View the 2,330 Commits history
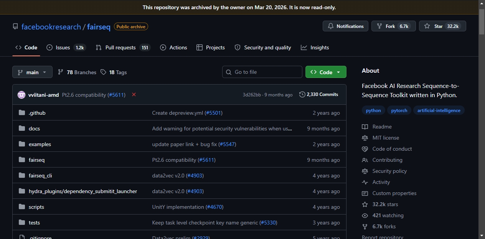 318,94
